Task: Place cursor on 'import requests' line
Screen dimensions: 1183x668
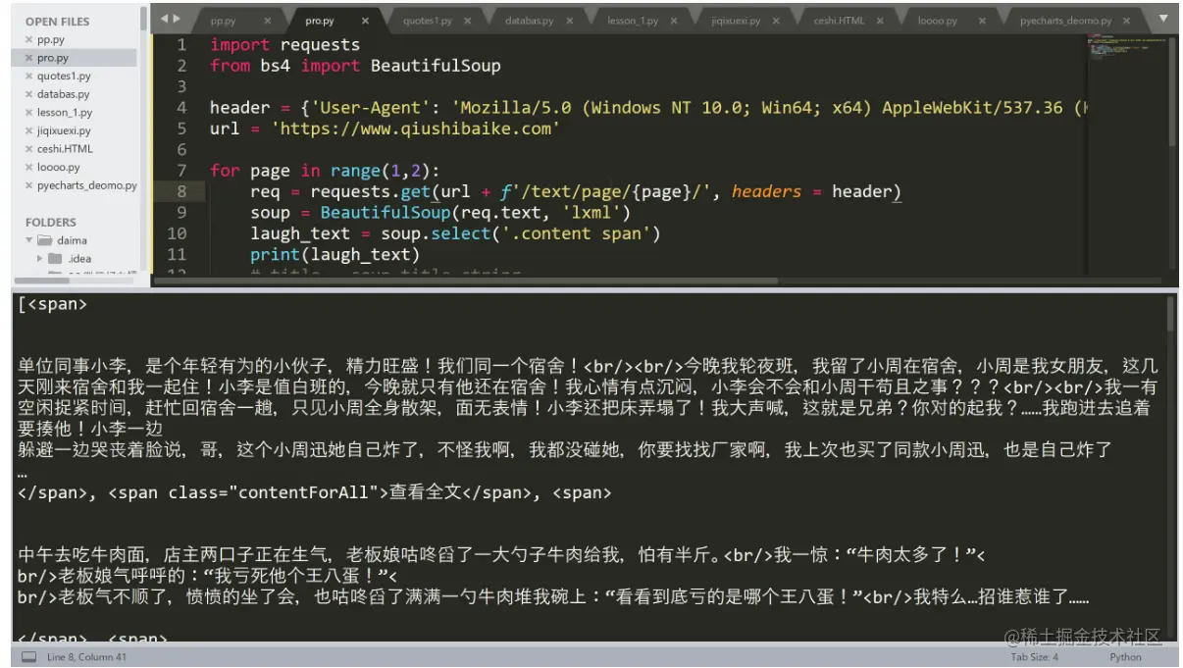Action: tap(284, 45)
